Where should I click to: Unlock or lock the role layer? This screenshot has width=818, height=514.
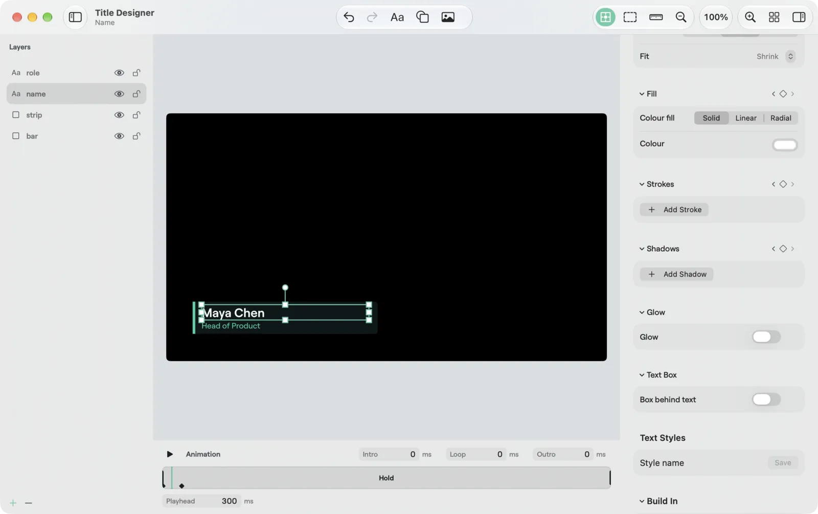pyautogui.click(x=137, y=73)
